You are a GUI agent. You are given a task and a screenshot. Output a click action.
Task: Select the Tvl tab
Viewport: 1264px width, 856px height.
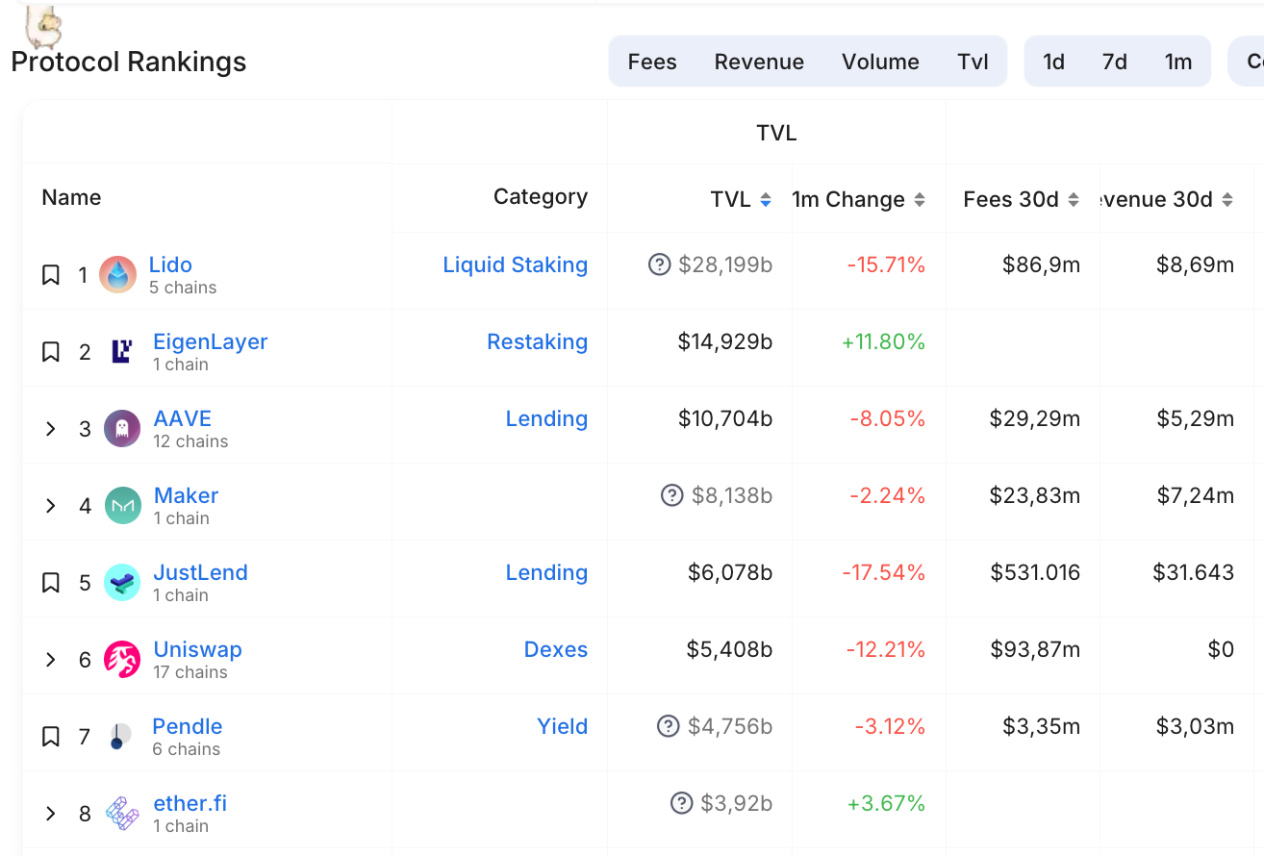[x=973, y=62]
